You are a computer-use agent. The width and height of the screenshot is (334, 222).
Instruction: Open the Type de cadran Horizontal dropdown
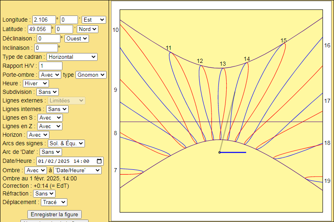72,57
